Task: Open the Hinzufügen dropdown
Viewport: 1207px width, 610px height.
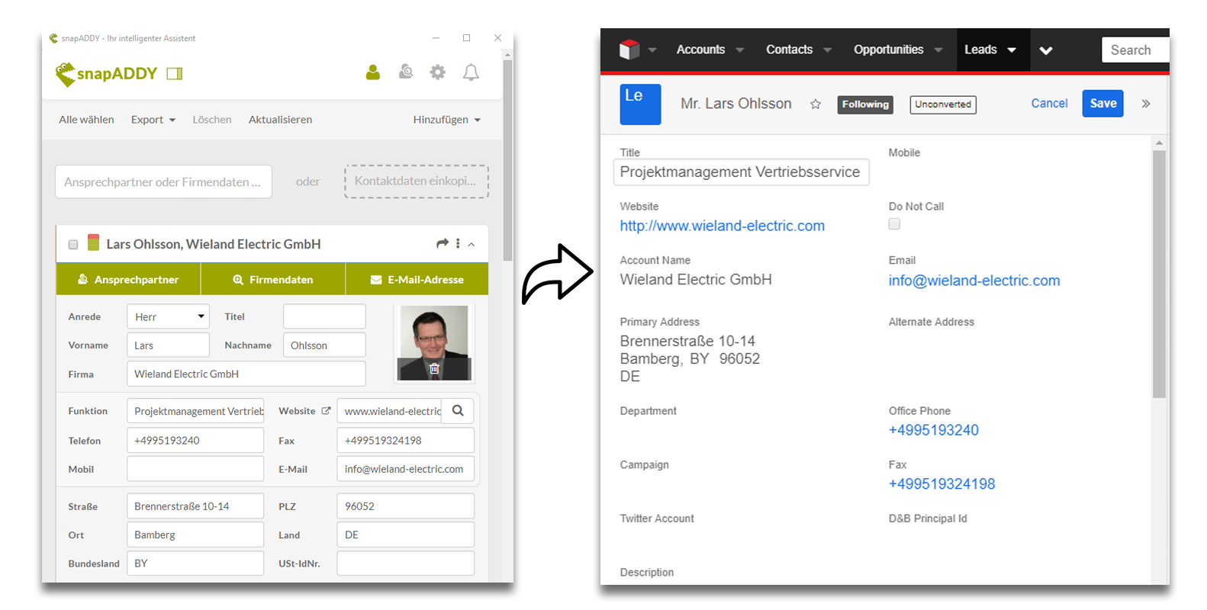Action: coord(447,120)
